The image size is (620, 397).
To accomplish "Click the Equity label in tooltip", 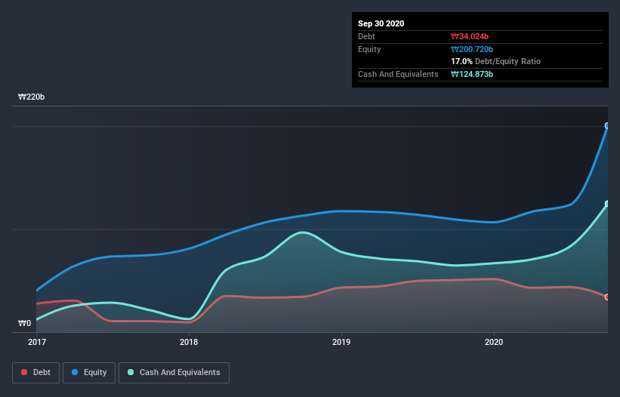I will [369, 49].
